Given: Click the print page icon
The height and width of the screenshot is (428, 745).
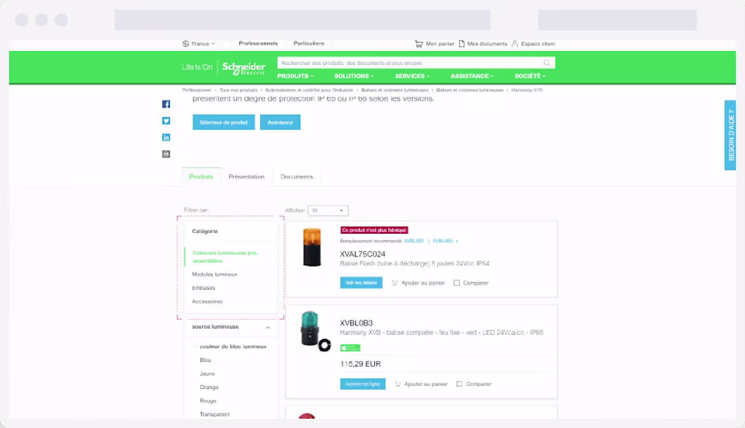Looking at the screenshot, I should (x=166, y=154).
